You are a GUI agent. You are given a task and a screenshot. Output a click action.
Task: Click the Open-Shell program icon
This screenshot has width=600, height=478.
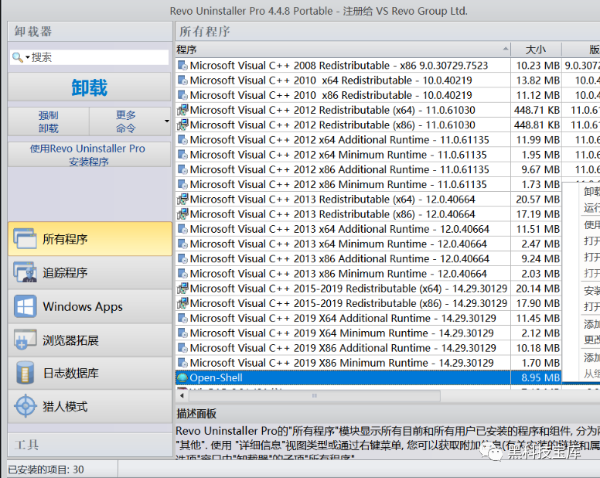182,377
